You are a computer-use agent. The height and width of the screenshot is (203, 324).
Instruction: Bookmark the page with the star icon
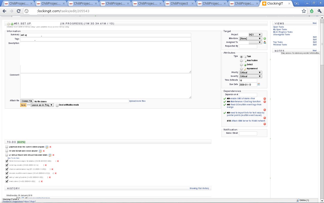pos(304,11)
